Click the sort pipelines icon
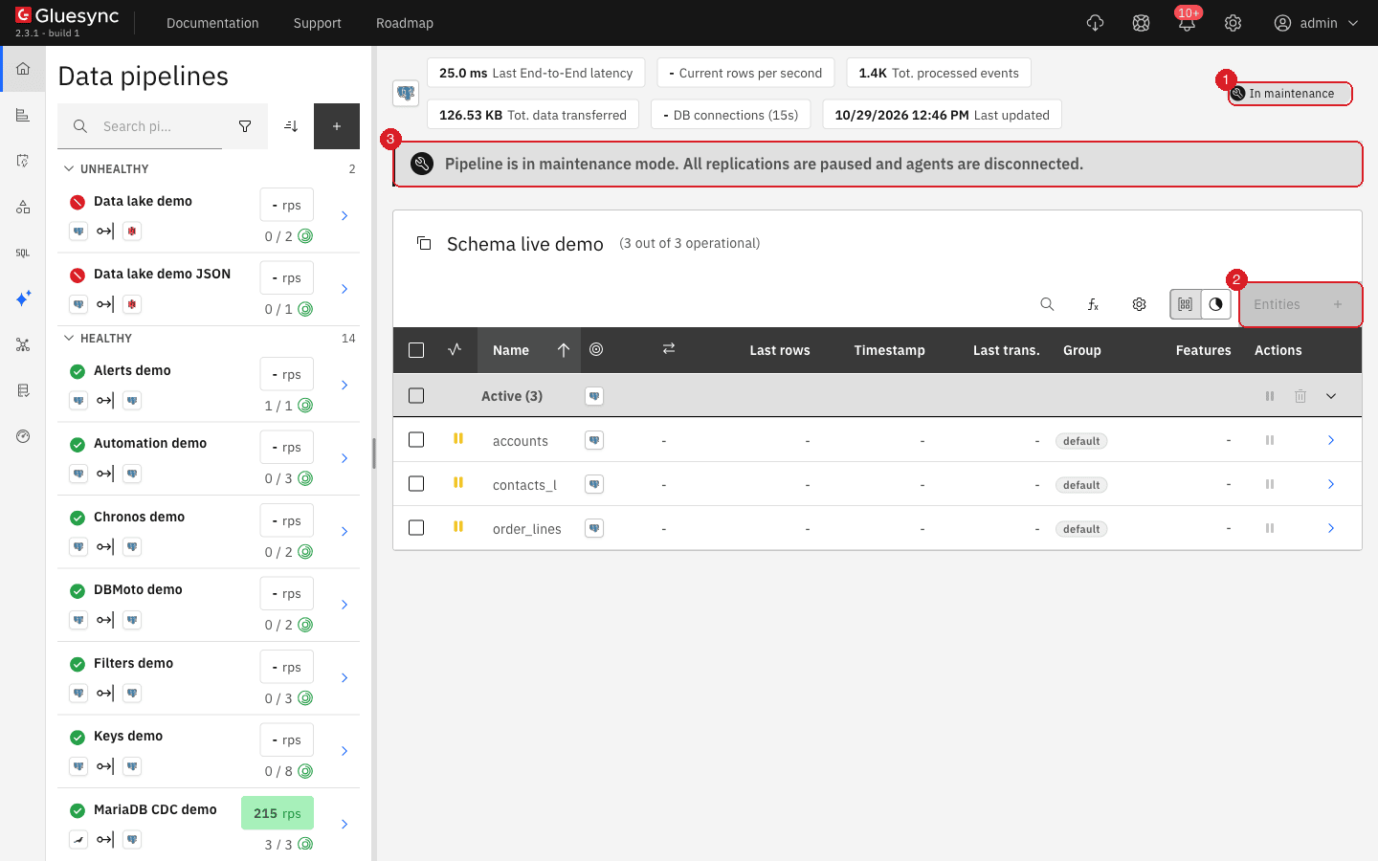Image resolution: width=1378 pixels, height=861 pixels. (291, 126)
